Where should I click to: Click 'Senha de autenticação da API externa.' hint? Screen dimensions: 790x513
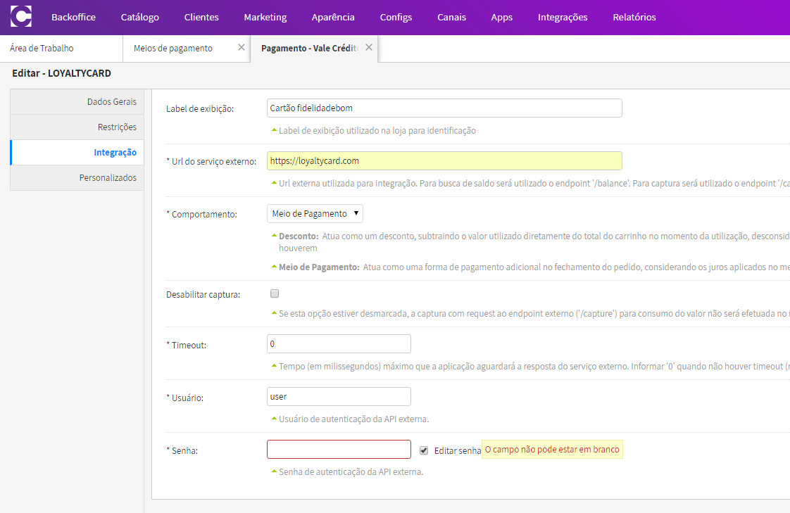pos(351,472)
